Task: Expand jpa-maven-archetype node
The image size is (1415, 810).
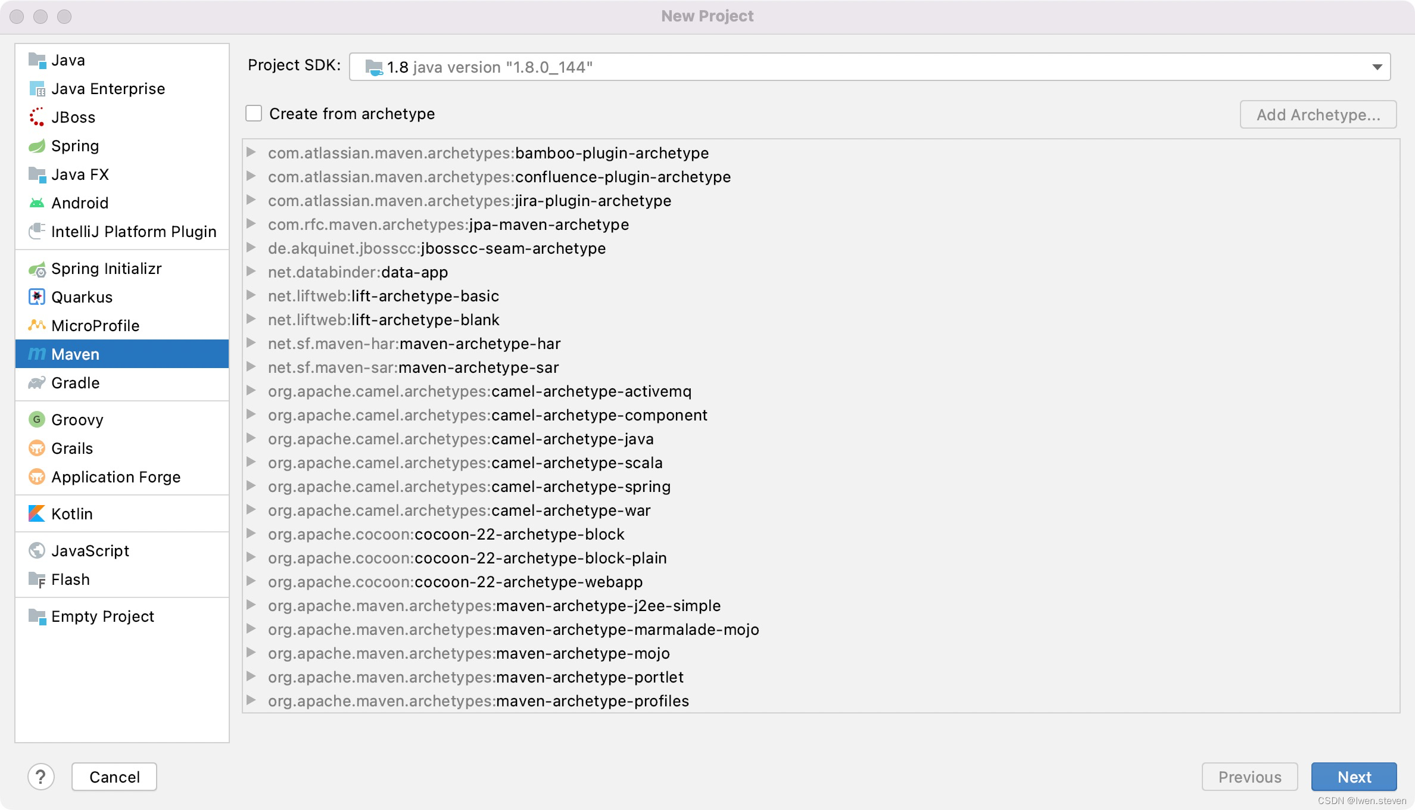Action: pos(251,224)
